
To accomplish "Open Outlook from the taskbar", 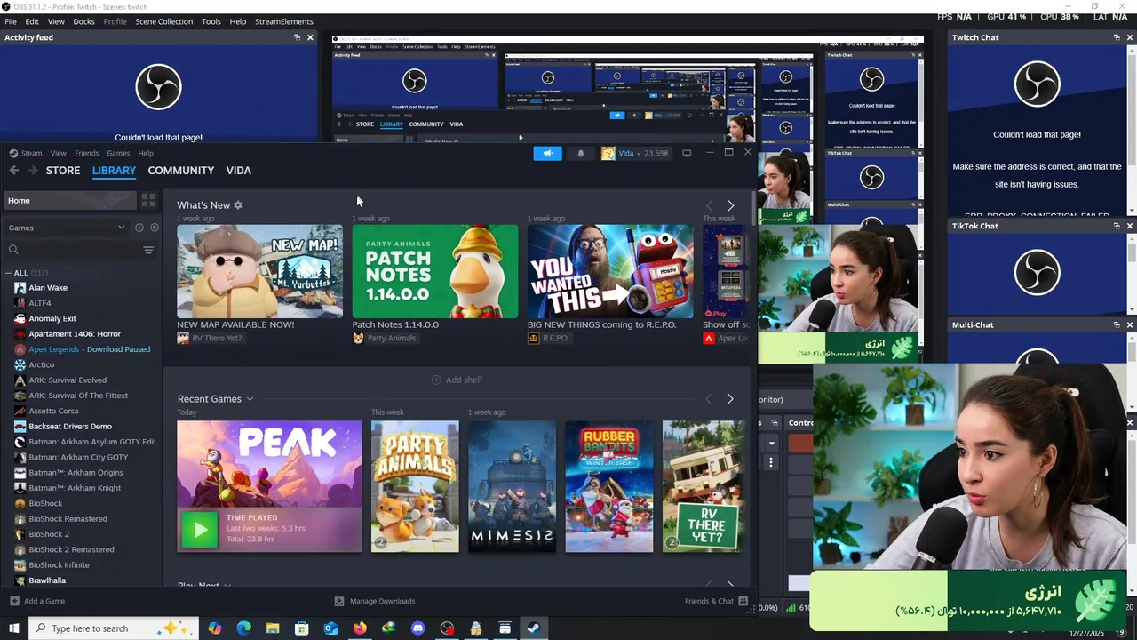I will click(330, 628).
